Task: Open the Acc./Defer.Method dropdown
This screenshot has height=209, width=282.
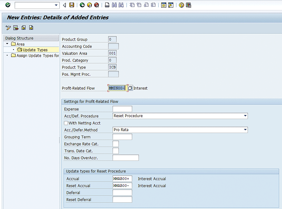Action: (x=245, y=130)
